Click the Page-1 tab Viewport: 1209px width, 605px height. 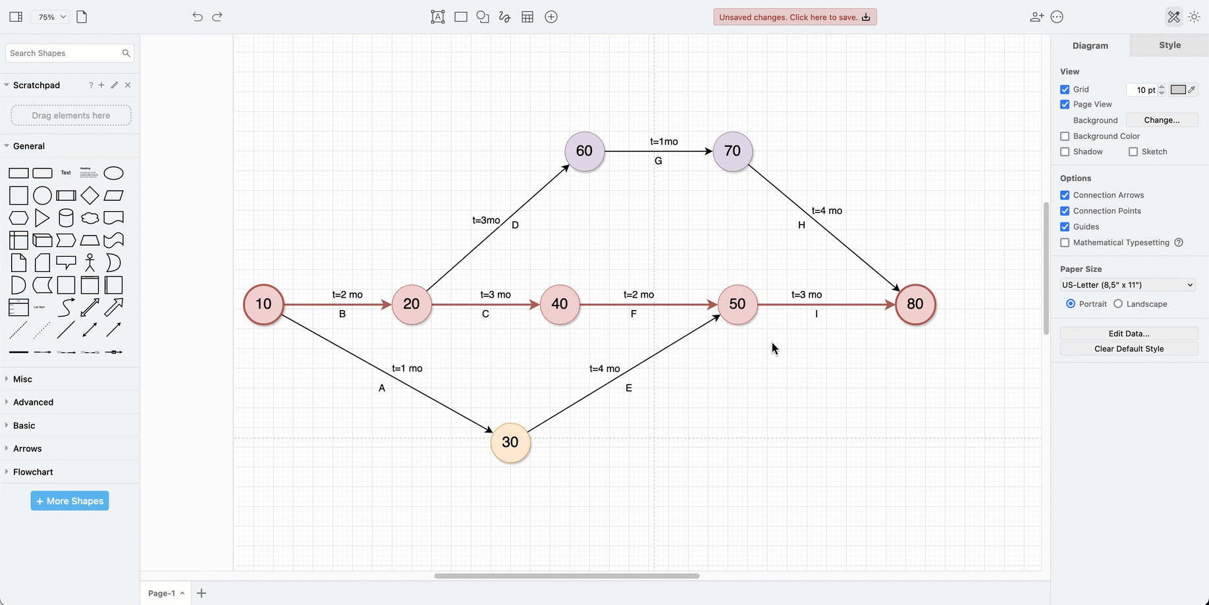(162, 592)
